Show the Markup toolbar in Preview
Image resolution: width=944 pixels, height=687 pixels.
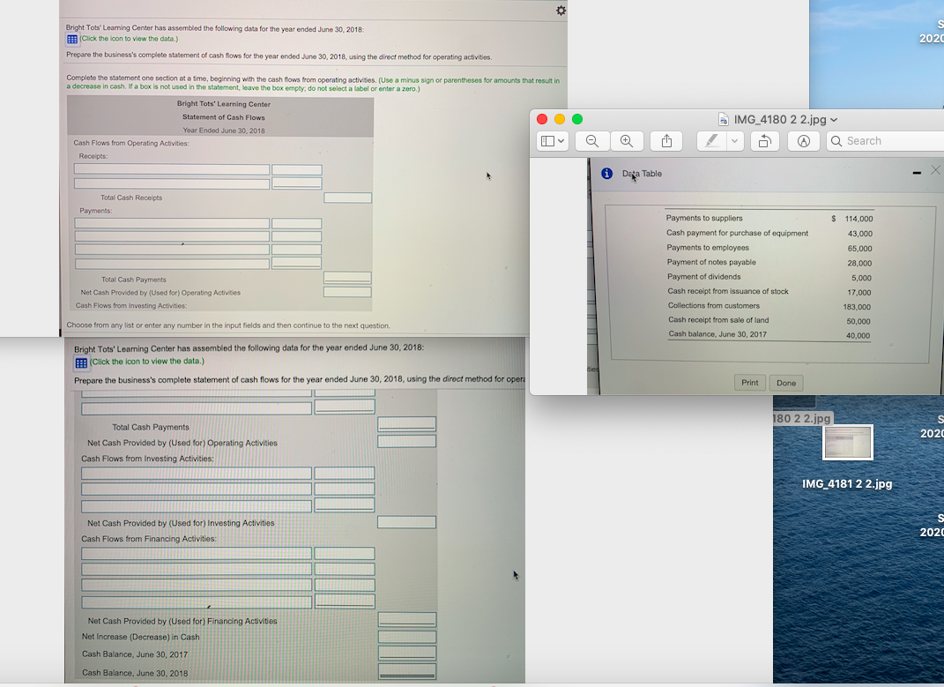click(804, 141)
